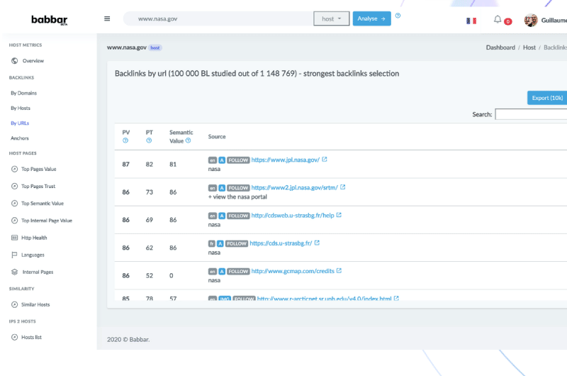The height and width of the screenshot is (376, 567).
Task: Click the PV column help icon
Action: click(x=125, y=140)
